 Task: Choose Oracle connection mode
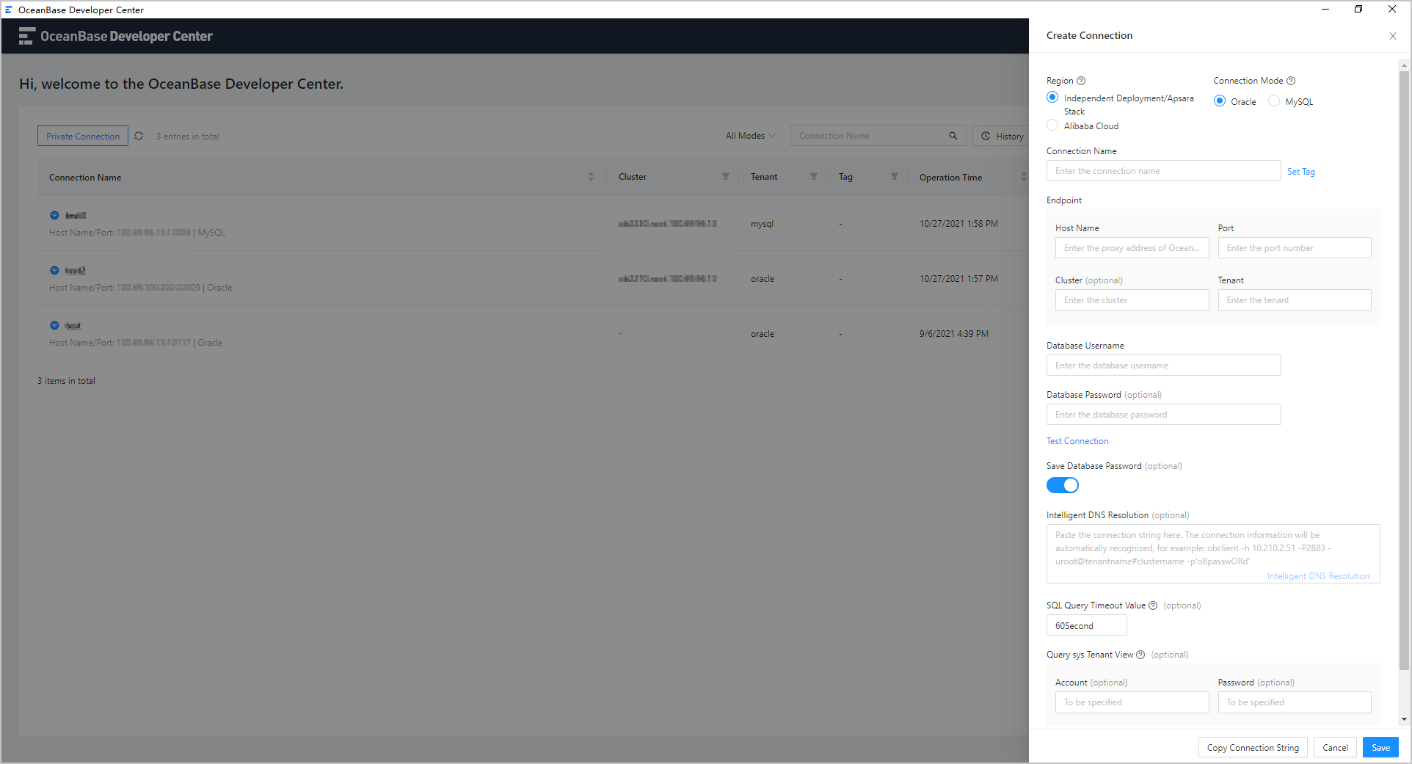pos(1220,101)
